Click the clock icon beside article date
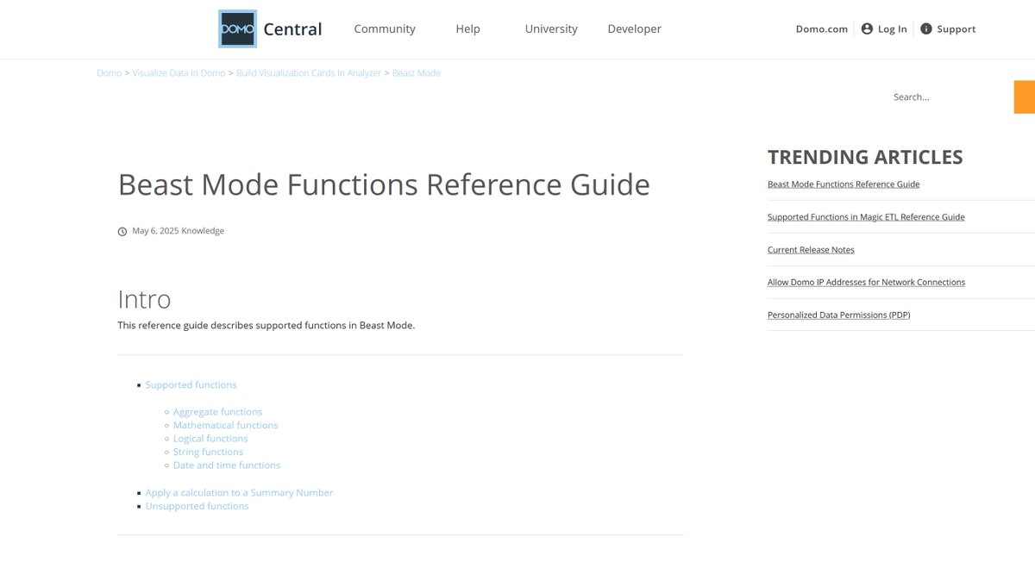The width and height of the screenshot is (1035, 562). (122, 231)
